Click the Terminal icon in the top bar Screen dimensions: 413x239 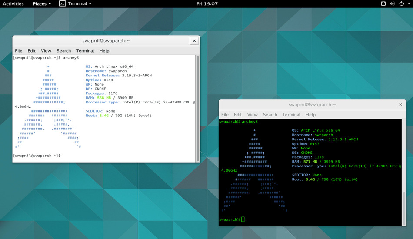(x=63, y=3)
